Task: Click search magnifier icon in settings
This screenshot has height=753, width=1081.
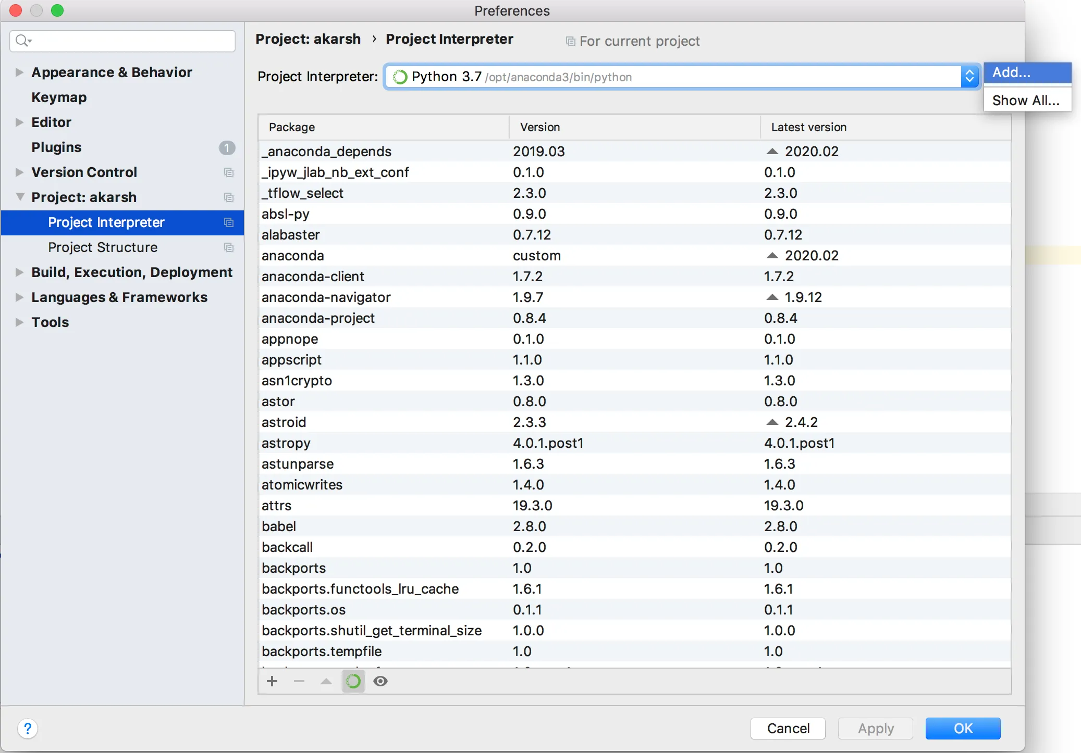Action: coord(22,41)
